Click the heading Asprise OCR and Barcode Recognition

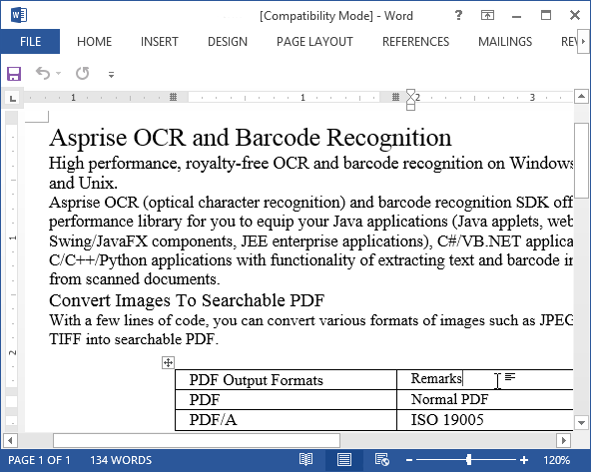251,137
